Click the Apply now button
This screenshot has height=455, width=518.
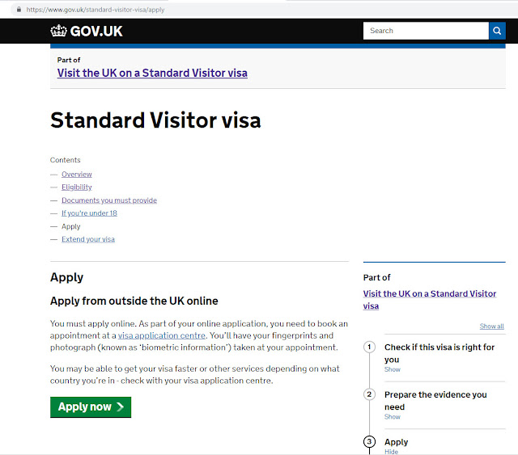[x=91, y=407]
